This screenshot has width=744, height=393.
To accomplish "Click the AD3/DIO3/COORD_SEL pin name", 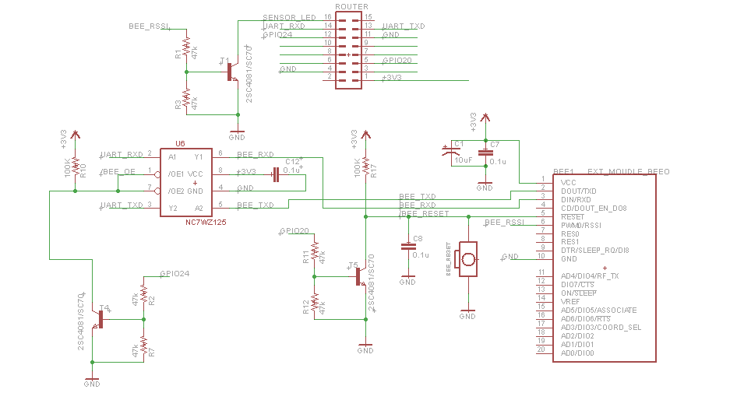I will click(x=601, y=327).
